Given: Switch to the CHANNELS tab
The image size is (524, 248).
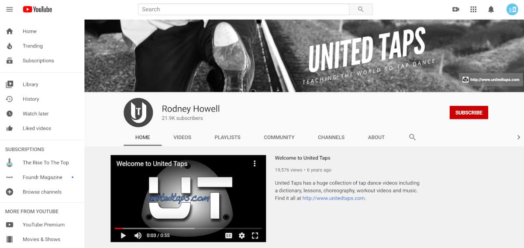Looking at the screenshot, I should 331,137.
